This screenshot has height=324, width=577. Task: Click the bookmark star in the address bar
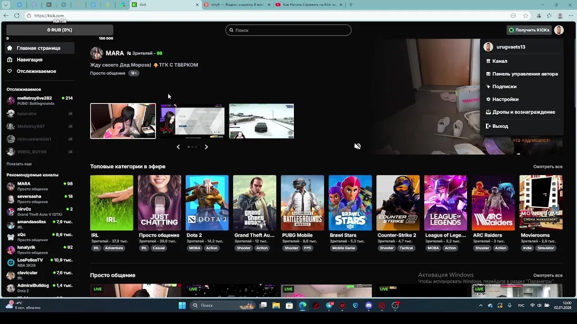(526, 16)
